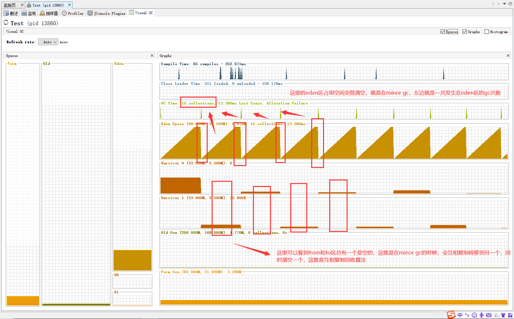This screenshot has height=319, width=514.
Task: Click the Perm Gen graph title
Action: [201, 272]
